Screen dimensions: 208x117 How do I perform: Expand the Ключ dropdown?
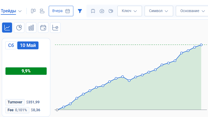(x=129, y=11)
